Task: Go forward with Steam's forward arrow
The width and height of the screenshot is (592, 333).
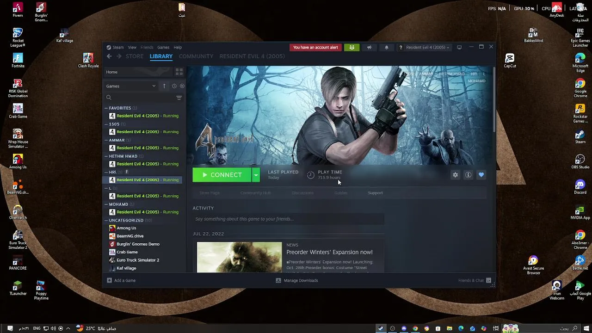Action: (119, 56)
